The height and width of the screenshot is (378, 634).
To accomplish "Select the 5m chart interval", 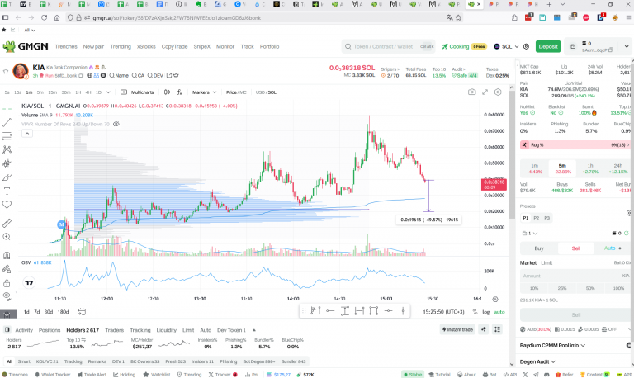I will [40, 92].
